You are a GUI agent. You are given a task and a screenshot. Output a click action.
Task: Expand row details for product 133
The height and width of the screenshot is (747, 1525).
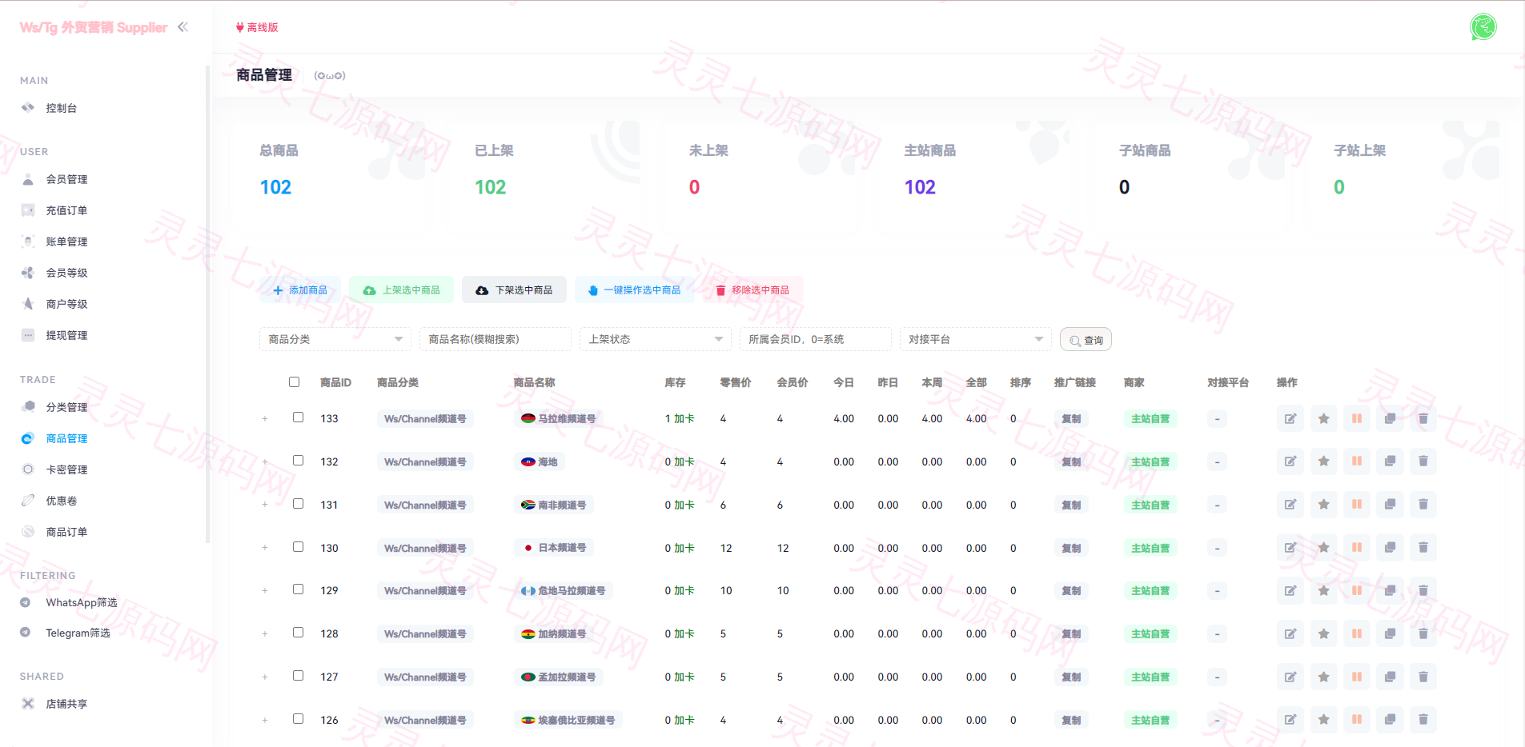pyautogui.click(x=265, y=419)
